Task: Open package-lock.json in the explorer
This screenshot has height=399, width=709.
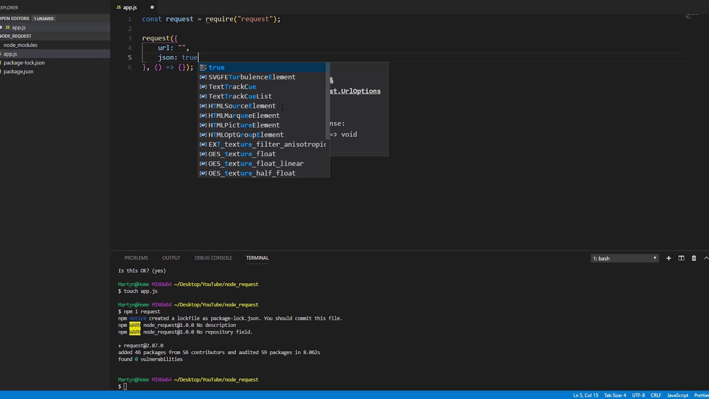Action: click(24, 63)
